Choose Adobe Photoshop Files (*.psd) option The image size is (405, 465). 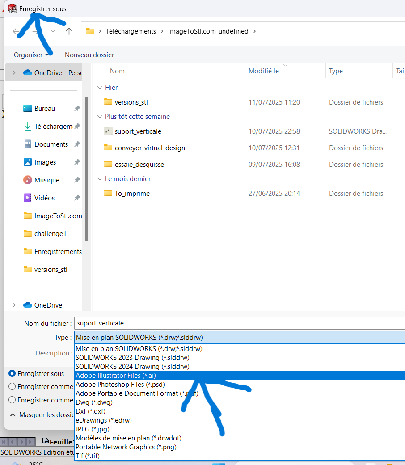point(240,385)
